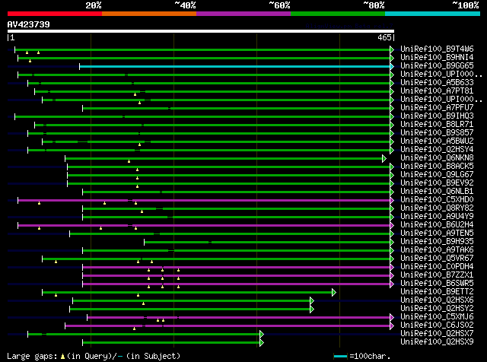487x362 pixels.
Task: Click the red 20% identity legend segment
Action: [x=55, y=14]
